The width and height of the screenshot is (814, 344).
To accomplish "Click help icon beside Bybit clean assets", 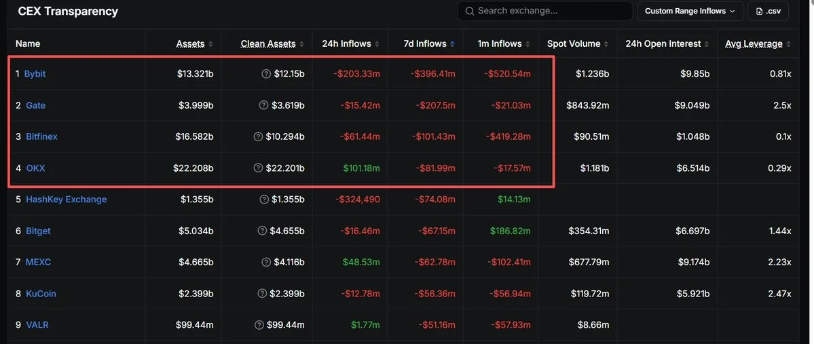I will point(266,74).
